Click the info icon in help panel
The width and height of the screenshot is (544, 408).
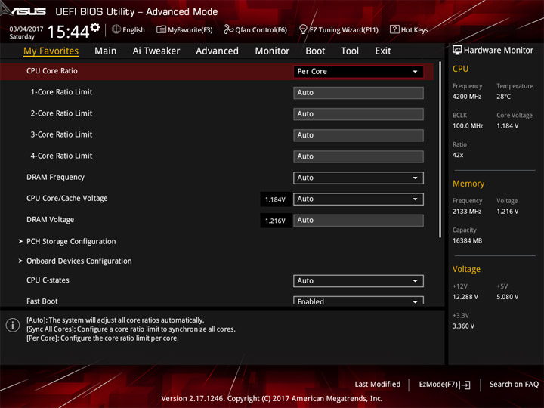pos(13,325)
